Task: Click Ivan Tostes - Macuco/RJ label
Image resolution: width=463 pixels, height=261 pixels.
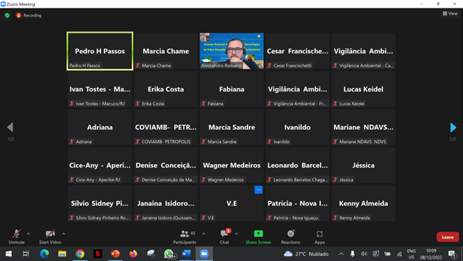Action: tap(100, 103)
